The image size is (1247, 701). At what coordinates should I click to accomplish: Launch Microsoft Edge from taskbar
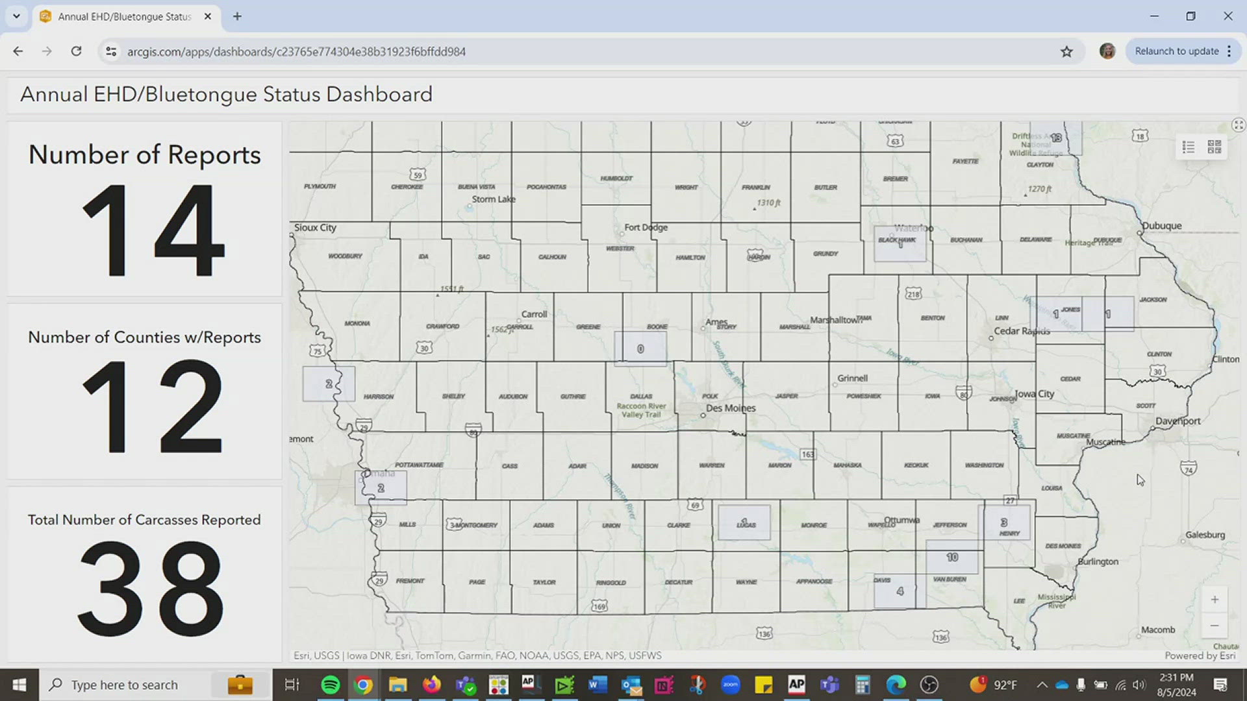896,685
